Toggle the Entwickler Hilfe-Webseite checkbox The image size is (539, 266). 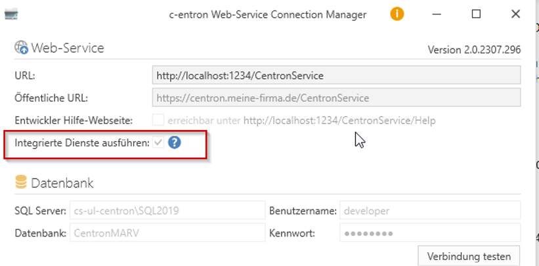[x=158, y=120]
